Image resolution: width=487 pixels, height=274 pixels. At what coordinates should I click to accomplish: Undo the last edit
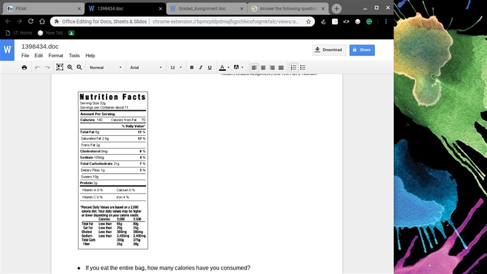[x=37, y=68]
